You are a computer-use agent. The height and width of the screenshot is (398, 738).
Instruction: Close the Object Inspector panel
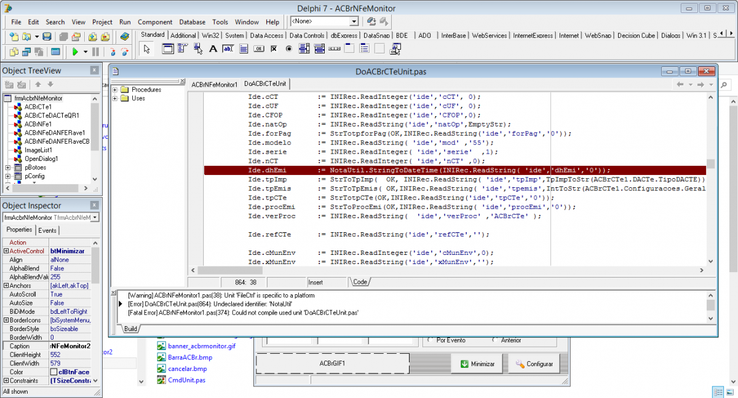pyautogui.click(x=94, y=206)
